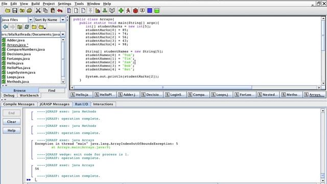Switch to the Compile Messages tab
Screen dimensions: 327x184
tap(19, 104)
